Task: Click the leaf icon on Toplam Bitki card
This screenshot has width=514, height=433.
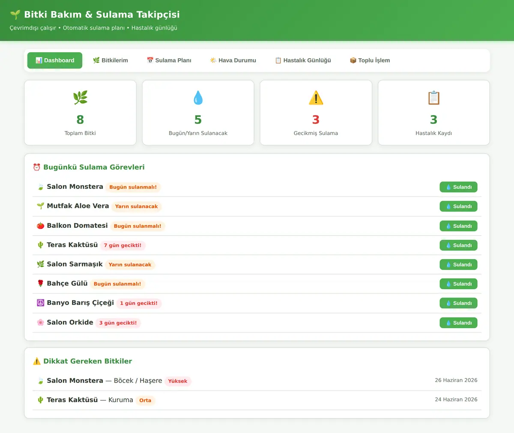Action: (x=80, y=98)
